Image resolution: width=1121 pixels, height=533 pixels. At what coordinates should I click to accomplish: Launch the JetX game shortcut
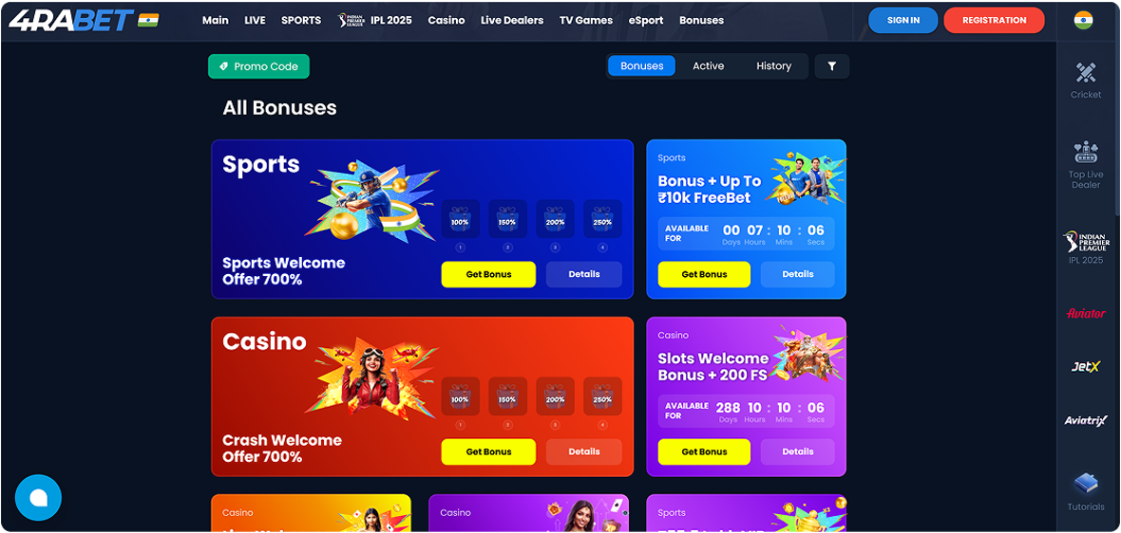click(1085, 367)
